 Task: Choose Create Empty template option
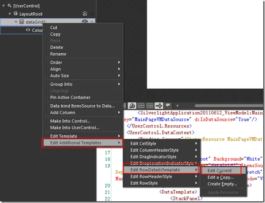pos(223,184)
